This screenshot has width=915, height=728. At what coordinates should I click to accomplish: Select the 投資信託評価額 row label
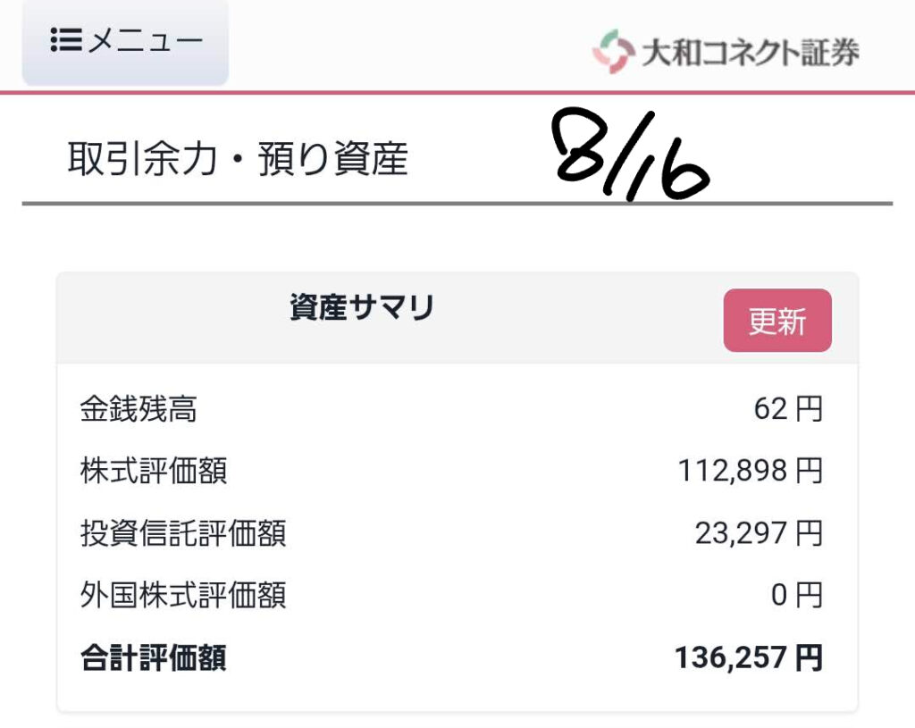(183, 533)
